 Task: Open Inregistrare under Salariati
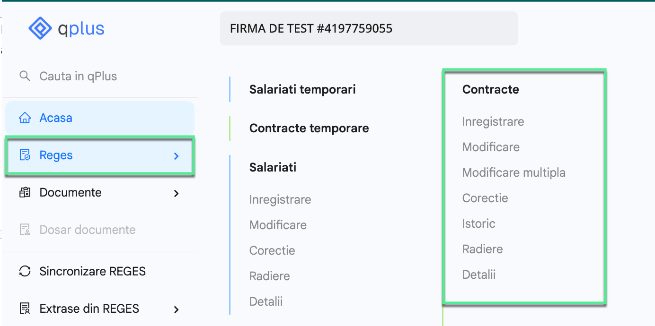pyautogui.click(x=280, y=199)
